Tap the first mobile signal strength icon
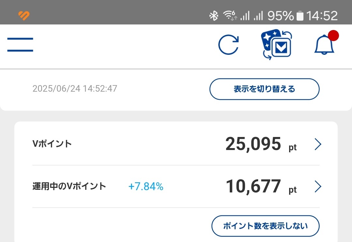The image size is (352, 242). coord(245,16)
